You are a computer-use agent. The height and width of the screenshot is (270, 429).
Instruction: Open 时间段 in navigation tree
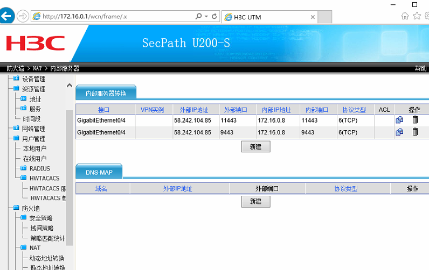tap(32, 119)
